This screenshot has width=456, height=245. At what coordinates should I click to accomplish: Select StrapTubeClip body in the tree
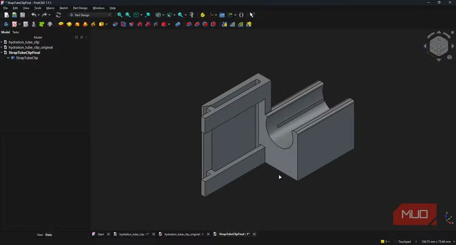click(x=27, y=58)
